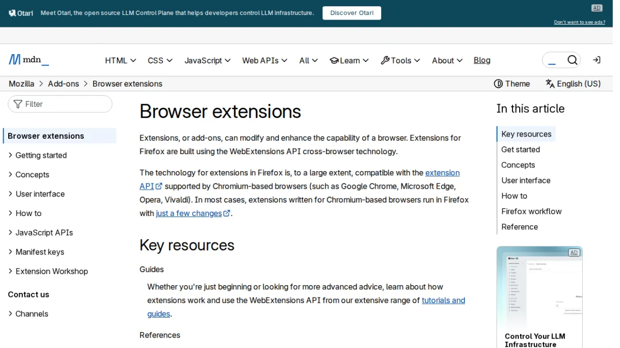Expand the Getting started sidebar section

[x=37, y=155]
